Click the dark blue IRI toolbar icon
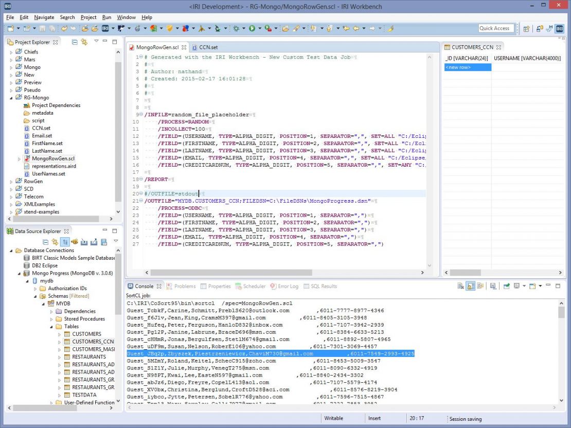This screenshot has height=428, width=571. (x=105, y=28)
